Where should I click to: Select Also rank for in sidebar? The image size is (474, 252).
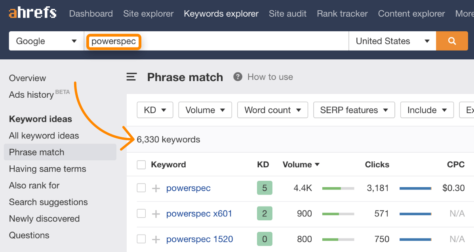[34, 185]
